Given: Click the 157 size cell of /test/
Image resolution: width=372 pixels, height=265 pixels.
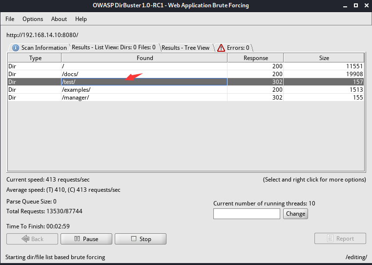Looking at the screenshot, I should [324, 82].
